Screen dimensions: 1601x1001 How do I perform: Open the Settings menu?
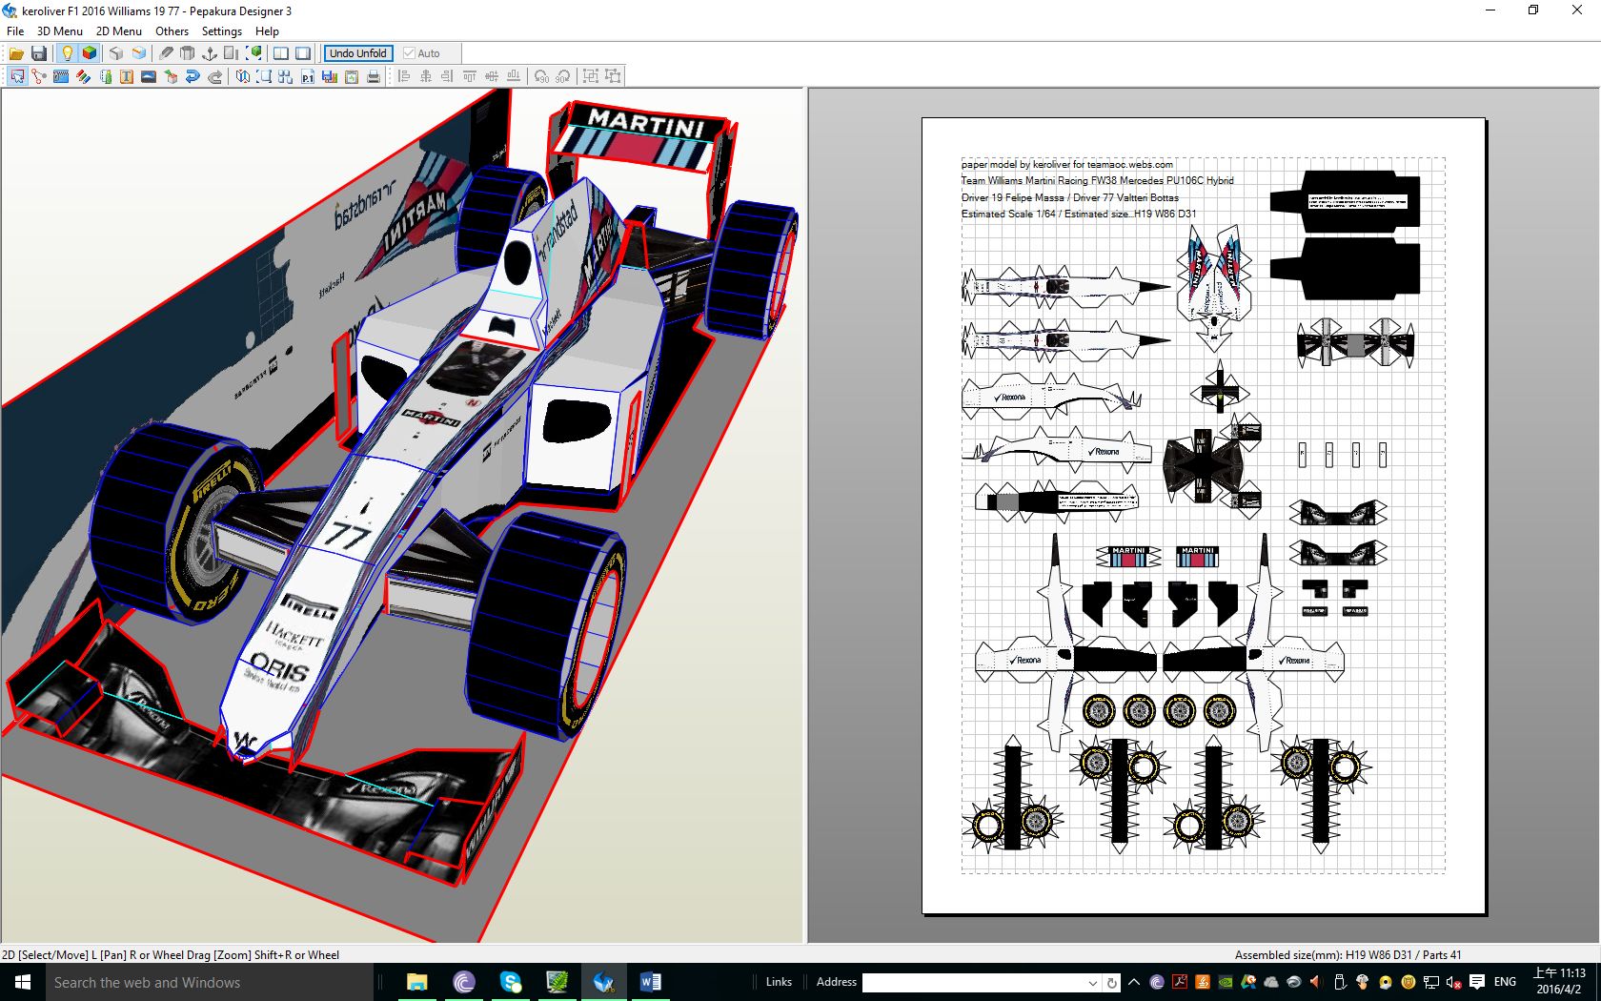(221, 31)
